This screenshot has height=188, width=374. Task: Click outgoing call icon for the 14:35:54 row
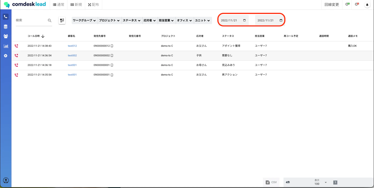tap(16, 75)
